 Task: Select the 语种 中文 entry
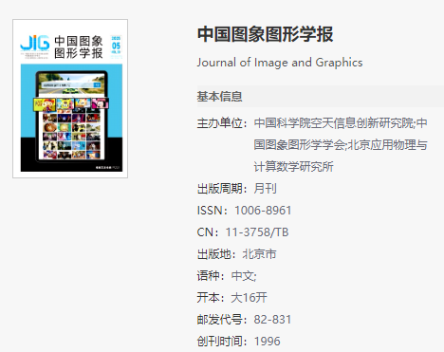(227, 276)
